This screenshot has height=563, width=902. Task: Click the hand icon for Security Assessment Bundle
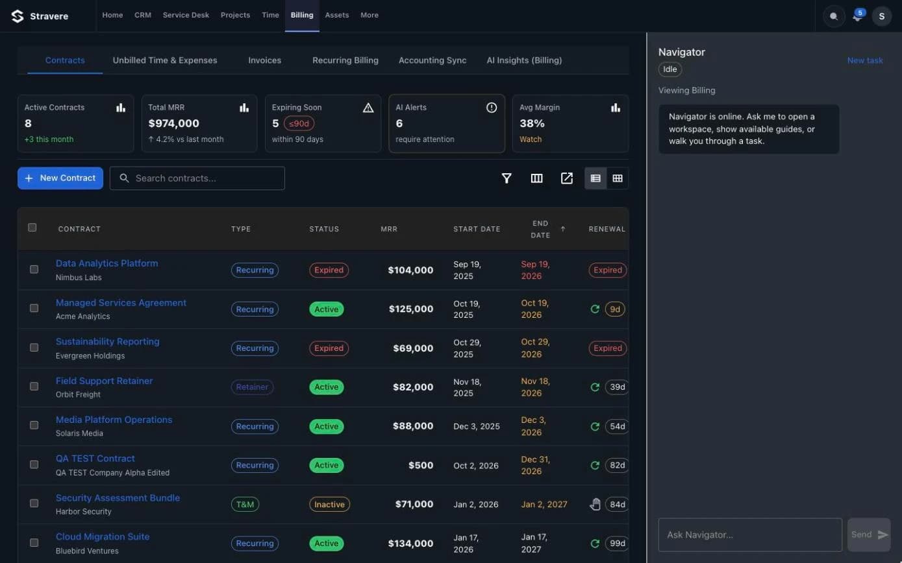click(595, 504)
